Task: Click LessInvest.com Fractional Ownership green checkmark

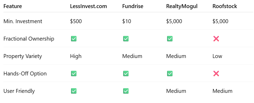Action: point(74,39)
